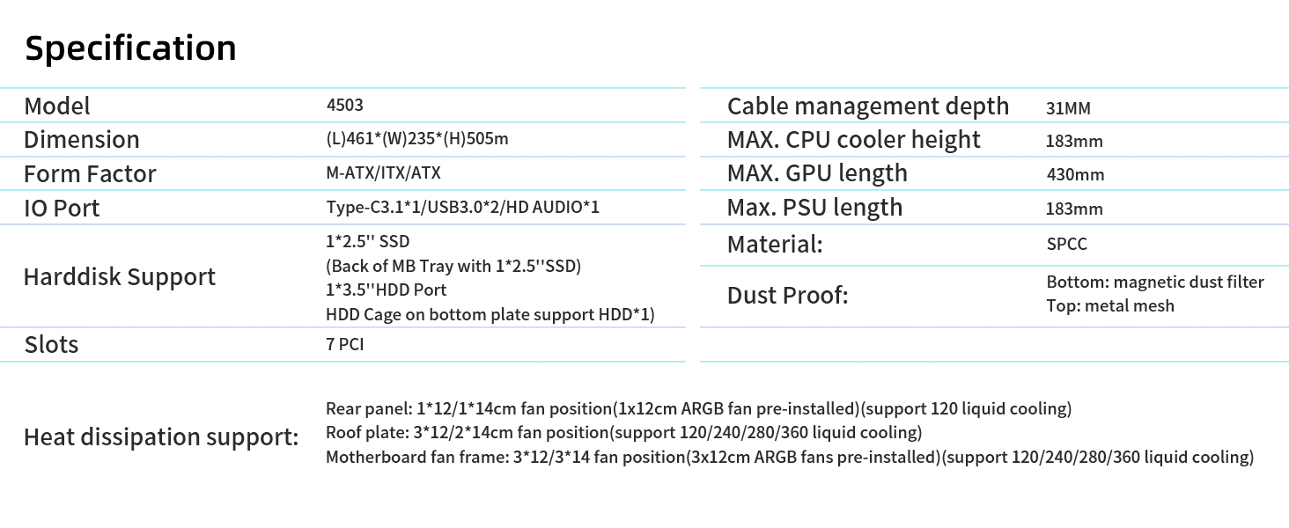The image size is (1289, 528).
Task: Select the Roof plate fan position line
Action: coord(624,433)
